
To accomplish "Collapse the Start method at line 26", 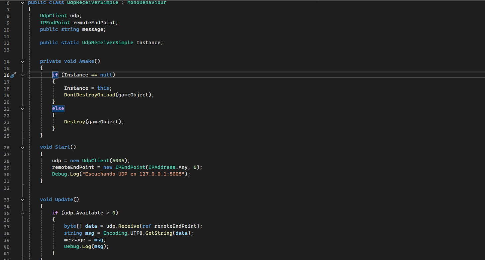I will [x=22, y=147].
